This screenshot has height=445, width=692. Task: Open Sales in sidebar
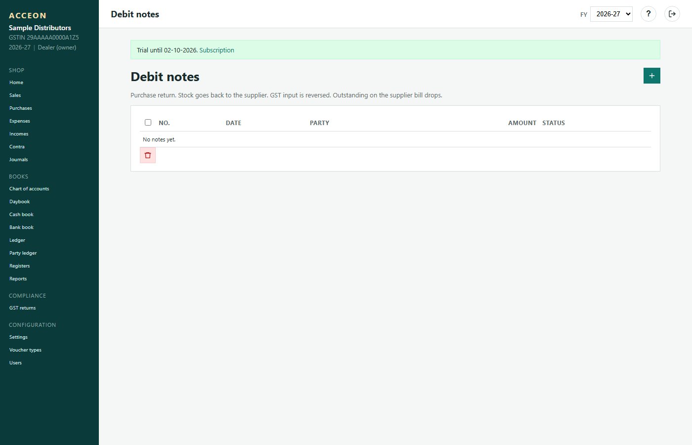click(15, 95)
